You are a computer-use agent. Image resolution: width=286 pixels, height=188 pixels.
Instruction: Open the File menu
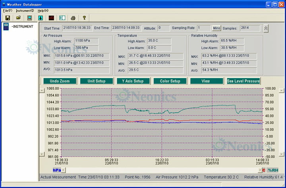8,11
